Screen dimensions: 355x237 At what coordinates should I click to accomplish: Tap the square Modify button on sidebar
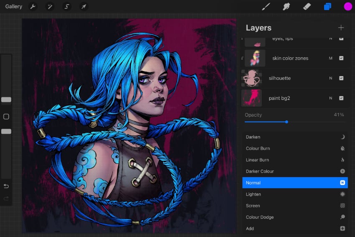pyautogui.click(x=6, y=117)
